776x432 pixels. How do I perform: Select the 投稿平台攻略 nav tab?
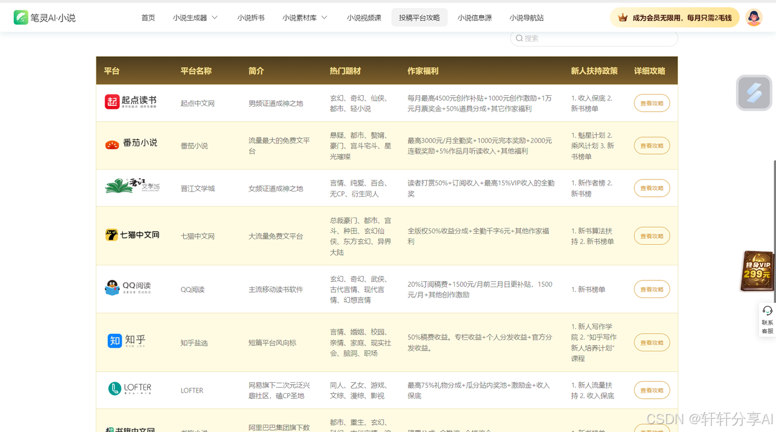[420, 18]
